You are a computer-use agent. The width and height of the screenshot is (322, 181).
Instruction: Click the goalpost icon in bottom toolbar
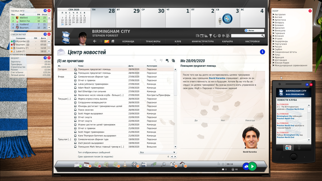click(x=144, y=165)
